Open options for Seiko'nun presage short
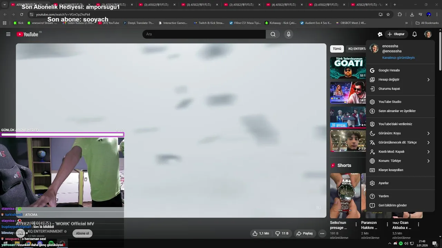Viewport: 442px width, 248px height. (356, 224)
